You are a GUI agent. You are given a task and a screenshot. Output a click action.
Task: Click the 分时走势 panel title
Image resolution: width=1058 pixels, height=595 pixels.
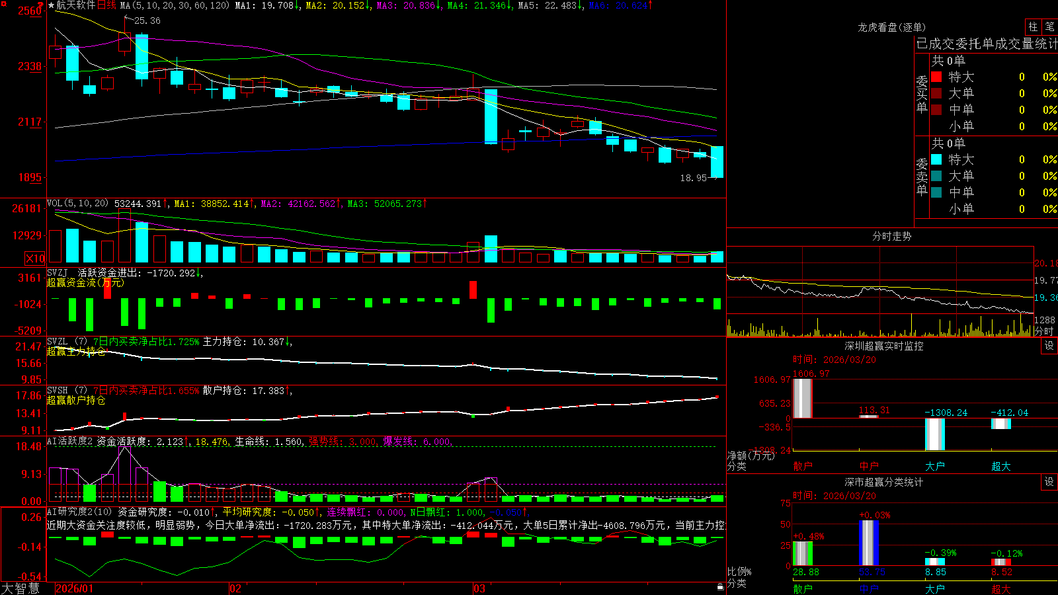coord(891,236)
